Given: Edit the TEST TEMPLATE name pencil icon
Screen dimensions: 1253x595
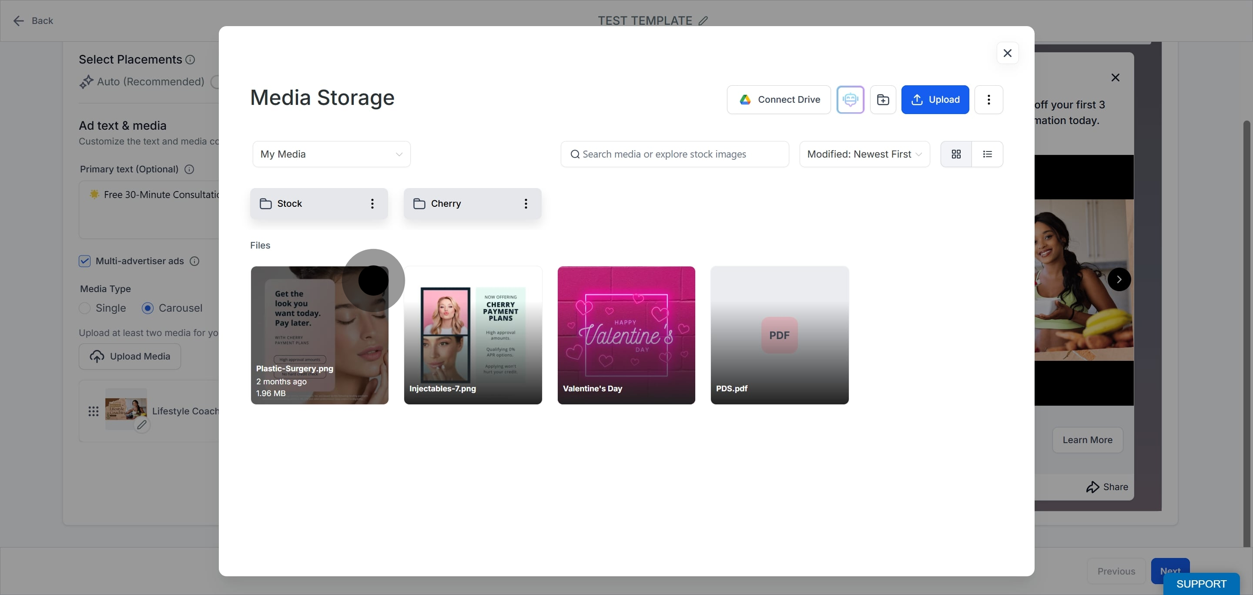Looking at the screenshot, I should [x=703, y=20].
